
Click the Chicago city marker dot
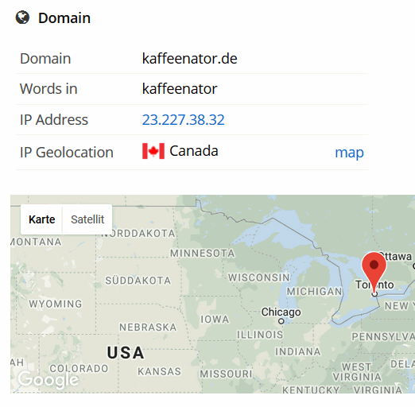tap(281, 321)
